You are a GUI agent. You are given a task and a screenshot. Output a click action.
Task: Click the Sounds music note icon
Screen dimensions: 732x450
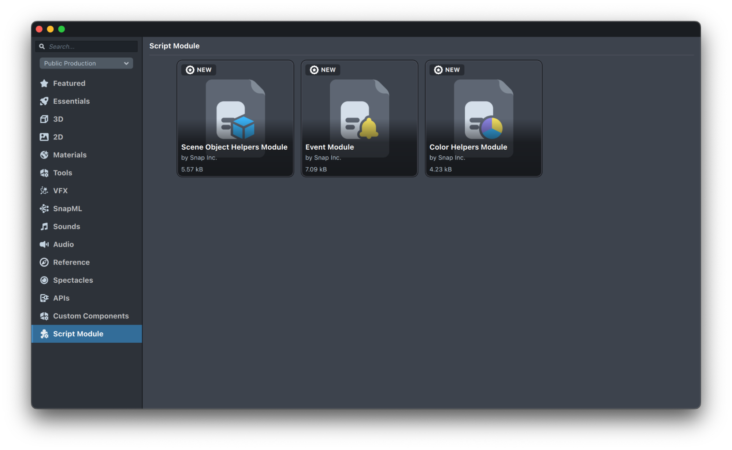44,227
